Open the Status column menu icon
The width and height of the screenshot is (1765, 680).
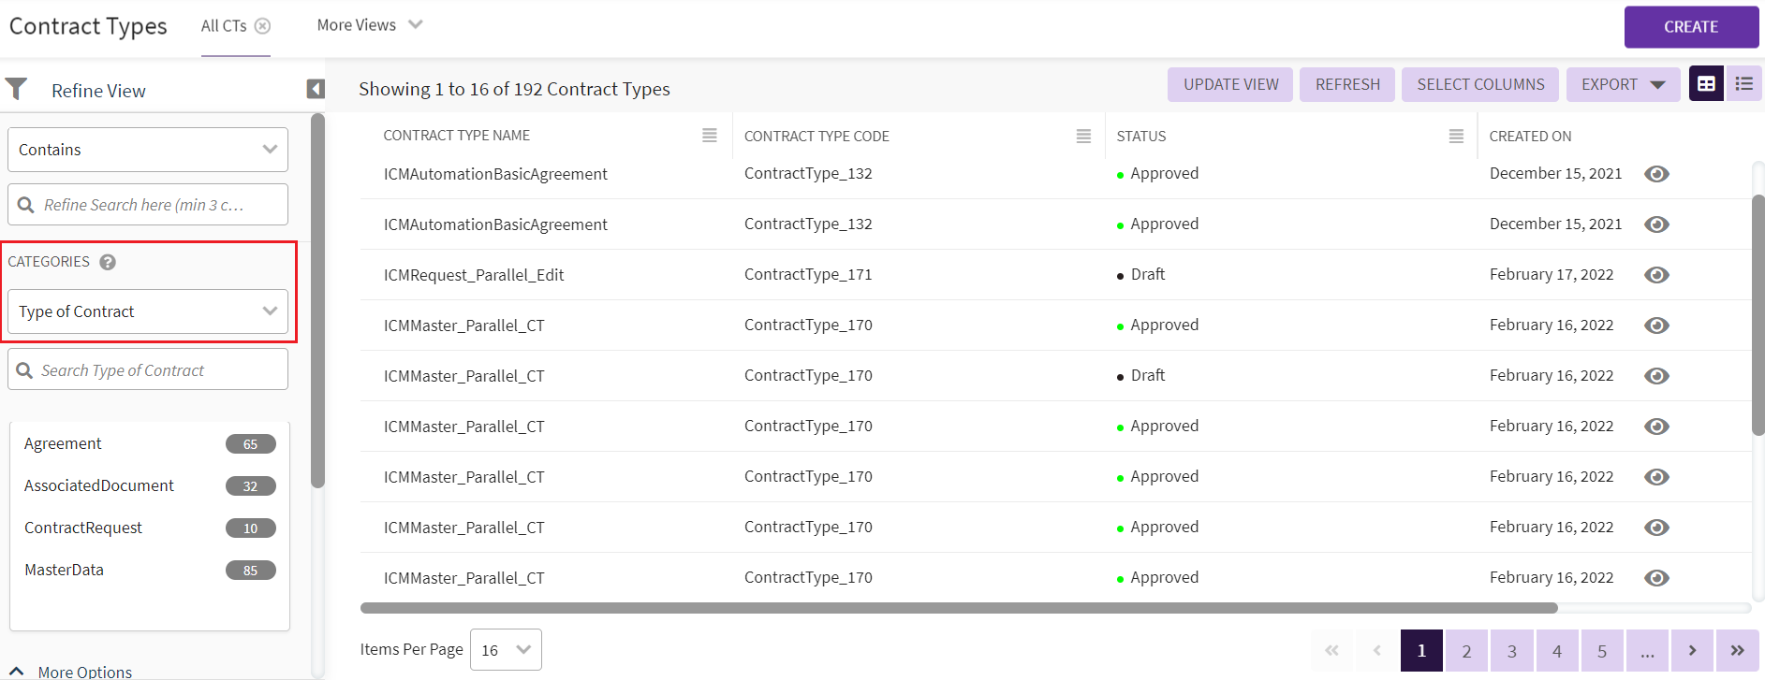point(1456,136)
